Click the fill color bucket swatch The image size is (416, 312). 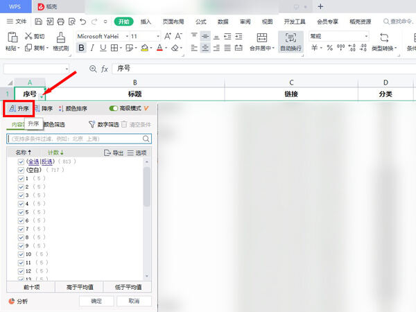[x=144, y=49]
